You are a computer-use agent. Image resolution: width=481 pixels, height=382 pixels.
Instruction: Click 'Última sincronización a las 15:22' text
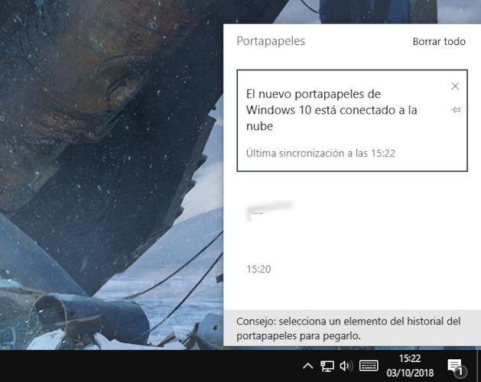coord(320,153)
